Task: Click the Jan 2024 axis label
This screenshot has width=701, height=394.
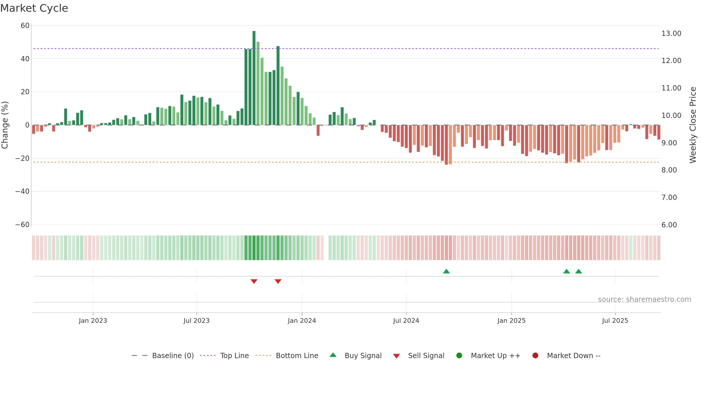Action: coord(302,321)
